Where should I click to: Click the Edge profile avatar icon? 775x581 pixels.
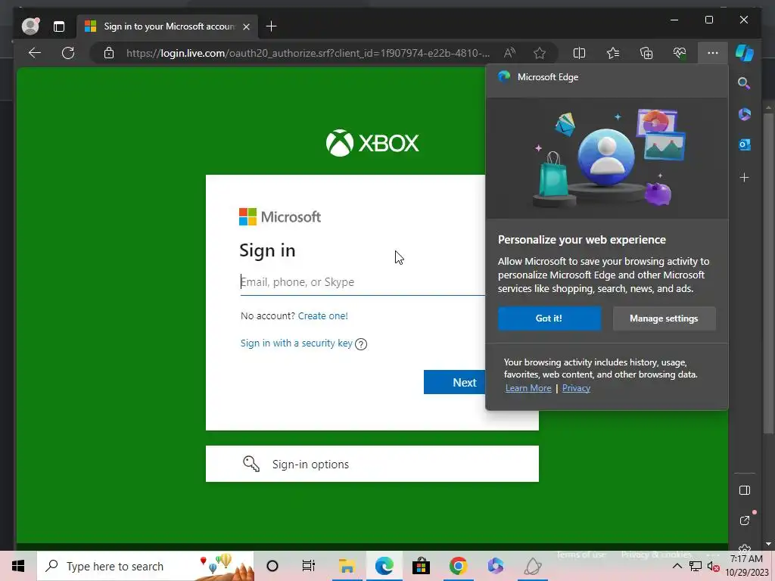pyautogui.click(x=30, y=26)
